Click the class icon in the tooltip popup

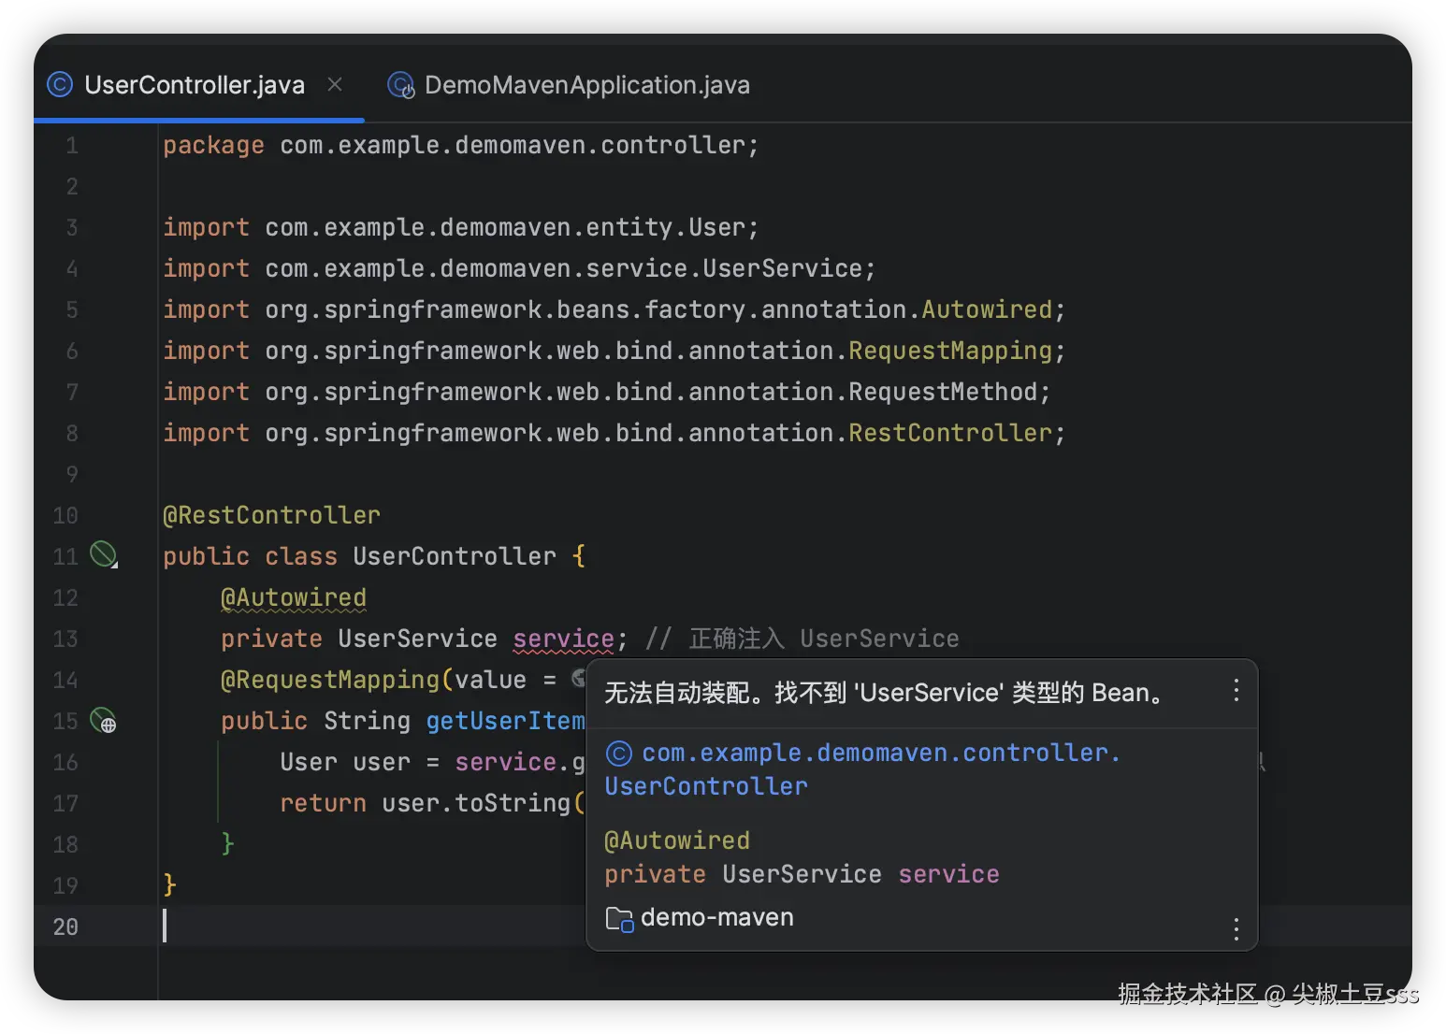point(618,754)
